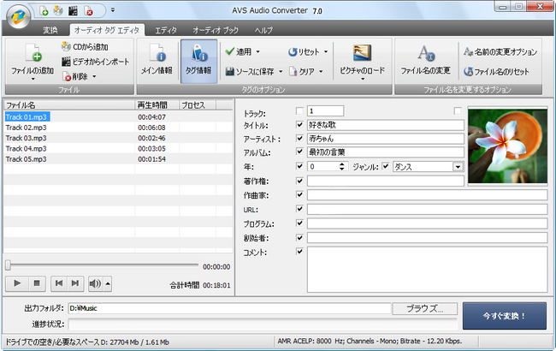Click the ファイルの追加 (add file) icon

point(33,53)
